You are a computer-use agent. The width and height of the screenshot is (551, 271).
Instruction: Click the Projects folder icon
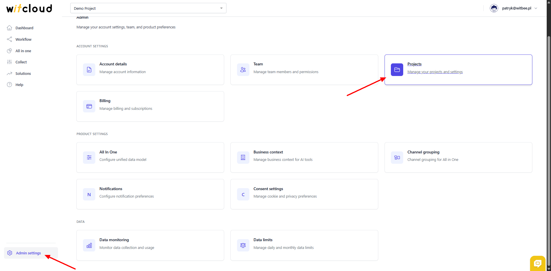tap(397, 70)
